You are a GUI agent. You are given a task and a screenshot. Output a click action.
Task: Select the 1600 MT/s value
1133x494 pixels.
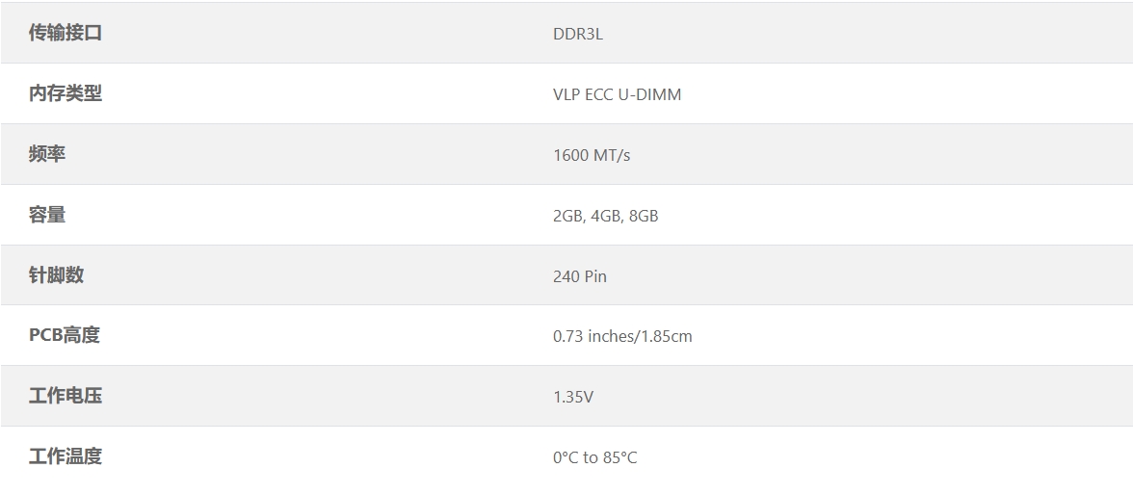pyautogui.click(x=592, y=155)
